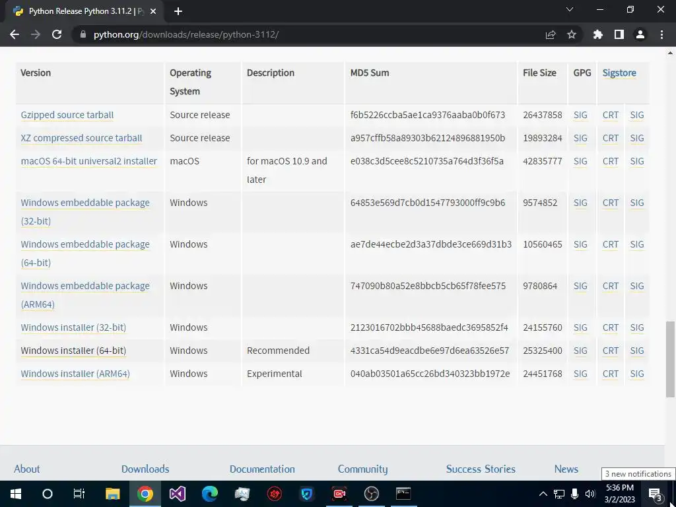Open Visual Studio from the taskbar
This screenshot has width=676, height=507.
coord(177,494)
